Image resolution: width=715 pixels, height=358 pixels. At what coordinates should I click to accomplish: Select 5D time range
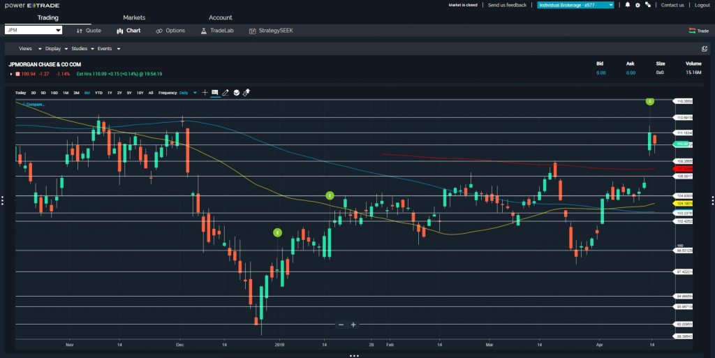click(43, 93)
